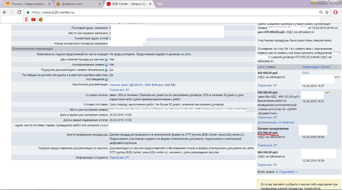
Task: Select Дата и время рассмотрения заявок value 26.04.2016
Action: click(120, 115)
